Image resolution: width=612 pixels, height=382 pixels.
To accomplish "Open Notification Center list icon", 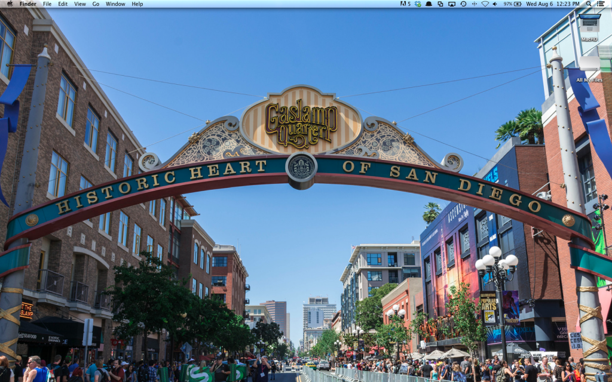I will click(601, 4).
